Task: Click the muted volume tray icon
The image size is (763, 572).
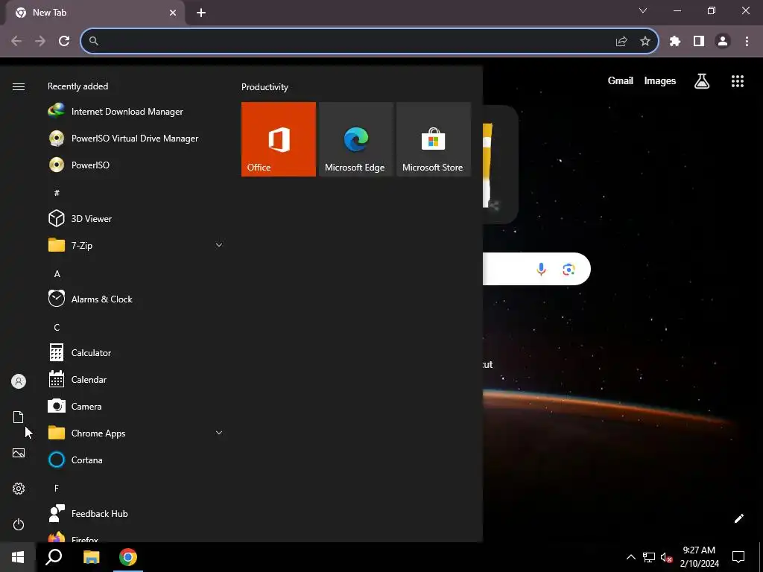Action: [666, 557]
